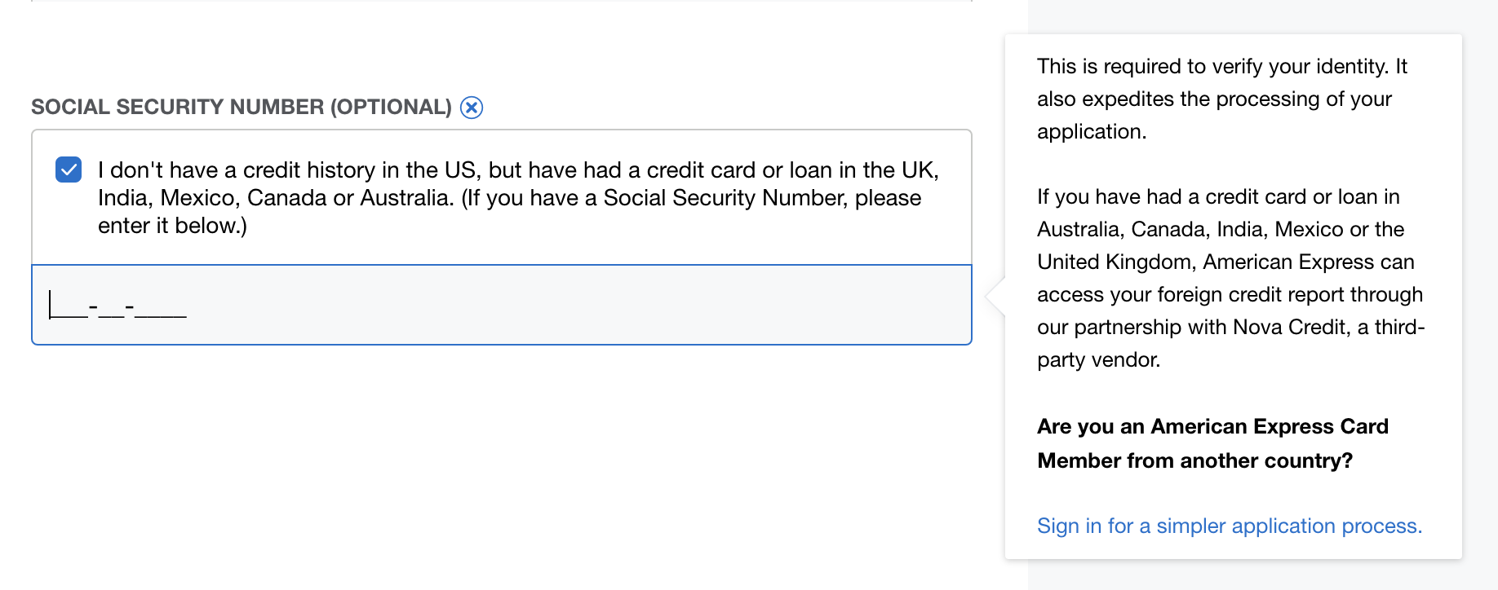Click the "Are you an American Express Card Member" heading

point(1212,426)
